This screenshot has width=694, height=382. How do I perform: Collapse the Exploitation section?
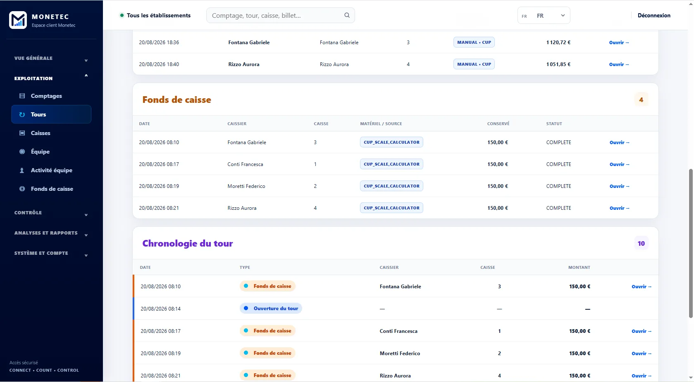(x=51, y=78)
